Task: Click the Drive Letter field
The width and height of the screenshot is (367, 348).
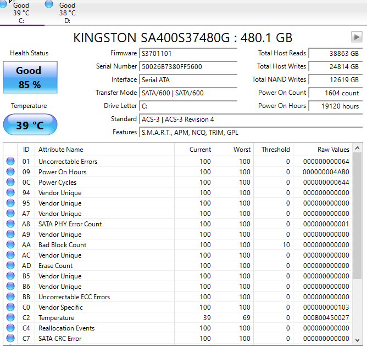Action: point(188,106)
